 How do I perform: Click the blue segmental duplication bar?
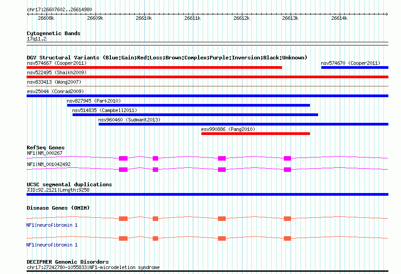(x=207, y=194)
